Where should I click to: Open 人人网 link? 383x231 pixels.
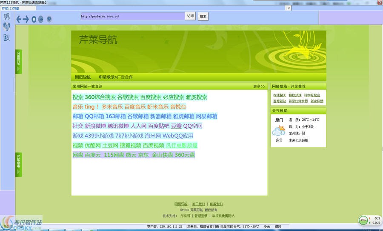pos(138,126)
